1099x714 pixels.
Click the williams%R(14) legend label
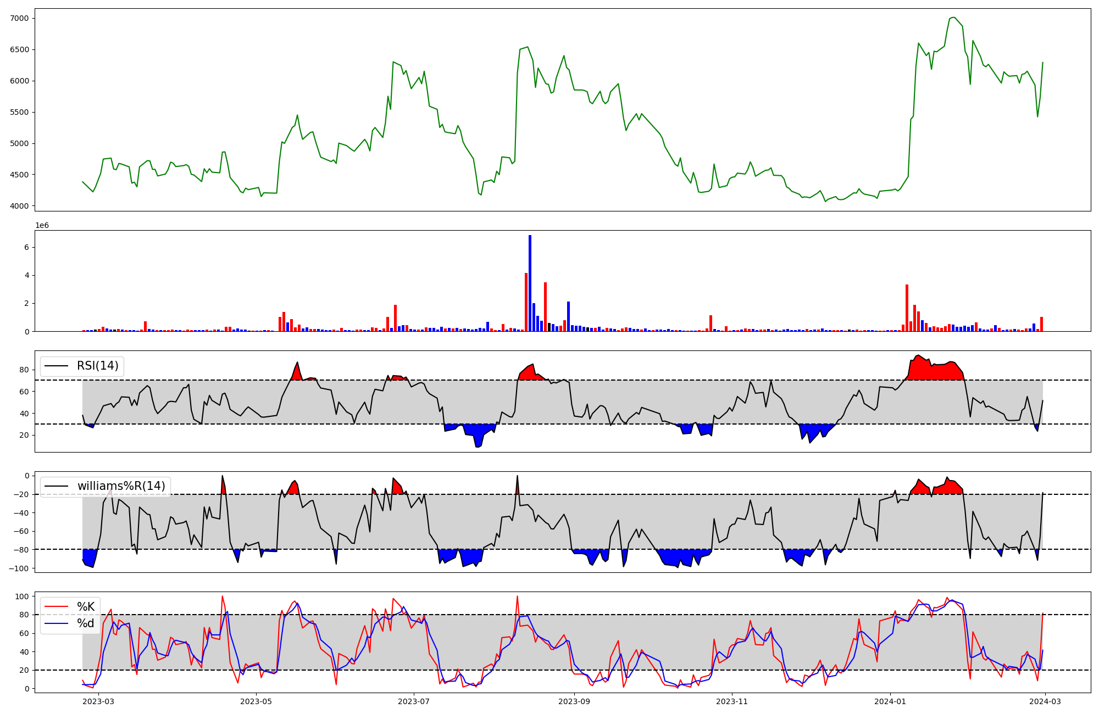pos(121,486)
